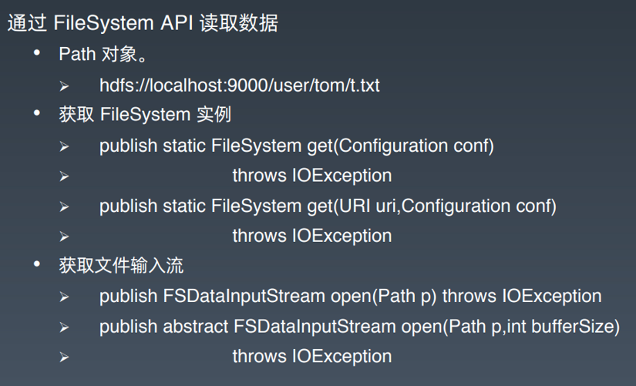Select the second throws IOException line
Viewport: 636px width, 386px height.
[312, 236]
